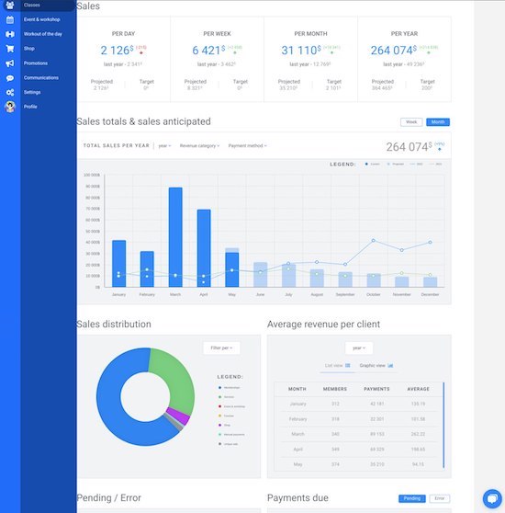Go to Event & workshop menu item

[41, 19]
